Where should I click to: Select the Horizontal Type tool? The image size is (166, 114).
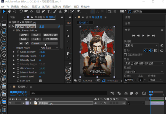(x=48, y=11)
